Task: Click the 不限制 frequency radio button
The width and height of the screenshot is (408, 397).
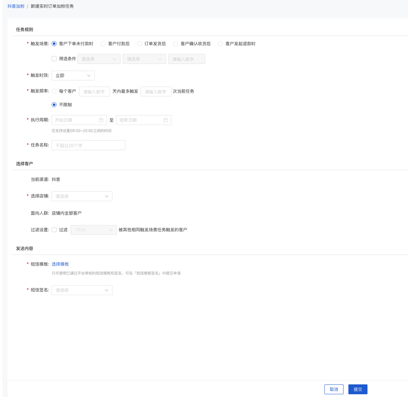Action: 54,105
